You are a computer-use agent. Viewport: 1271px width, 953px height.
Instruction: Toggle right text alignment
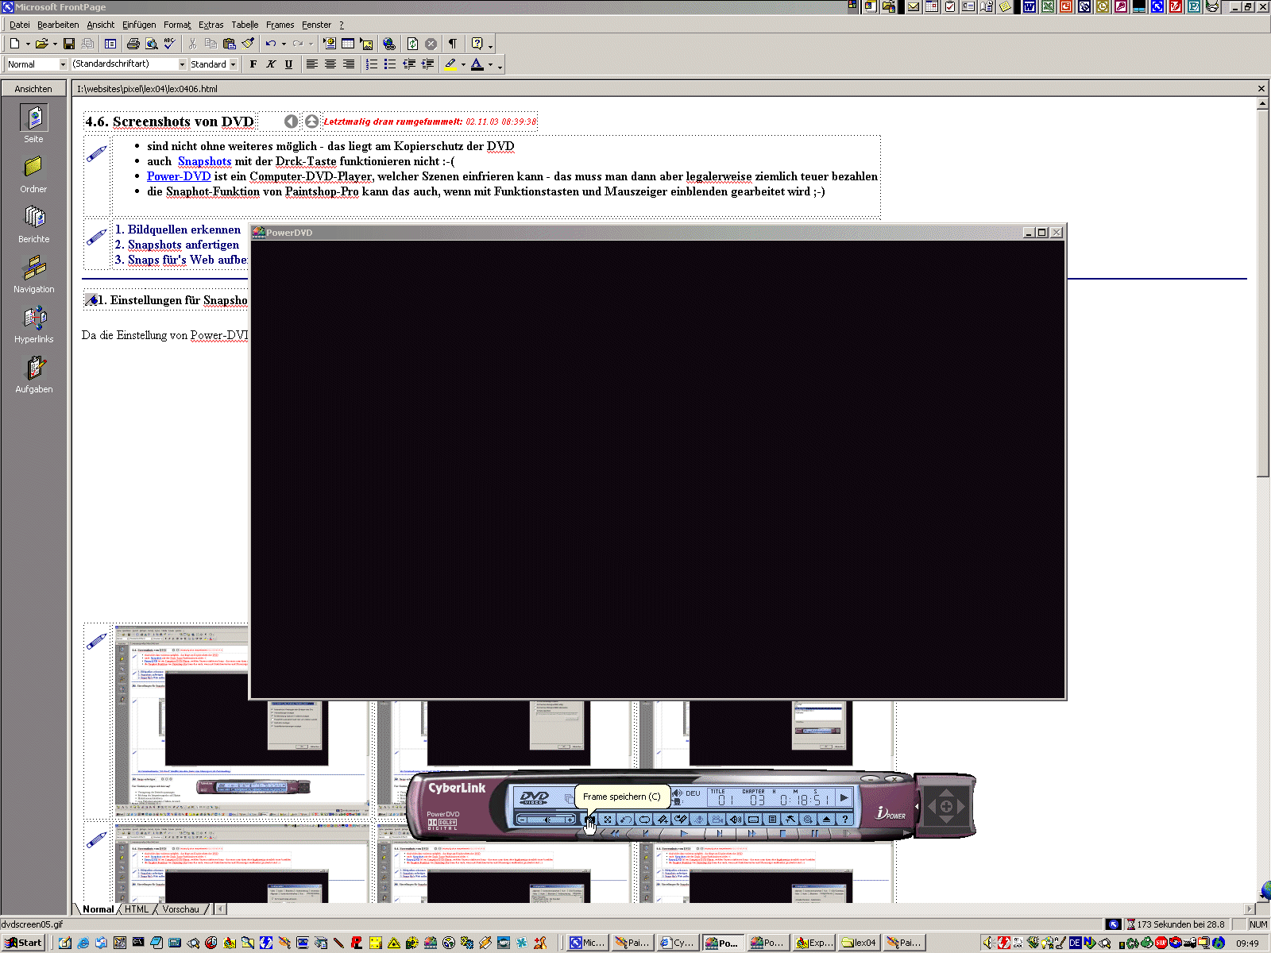[x=349, y=64]
